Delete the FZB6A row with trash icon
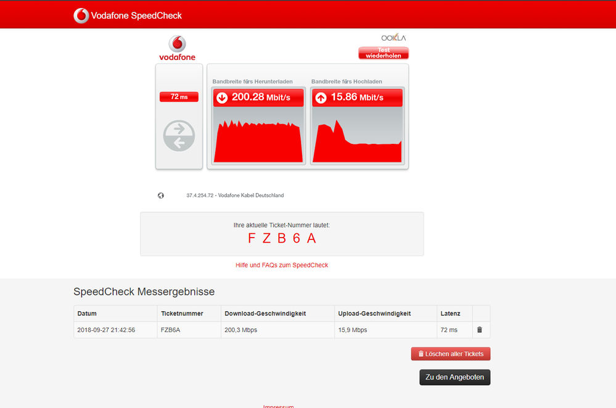This screenshot has width=616, height=408. pos(479,330)
